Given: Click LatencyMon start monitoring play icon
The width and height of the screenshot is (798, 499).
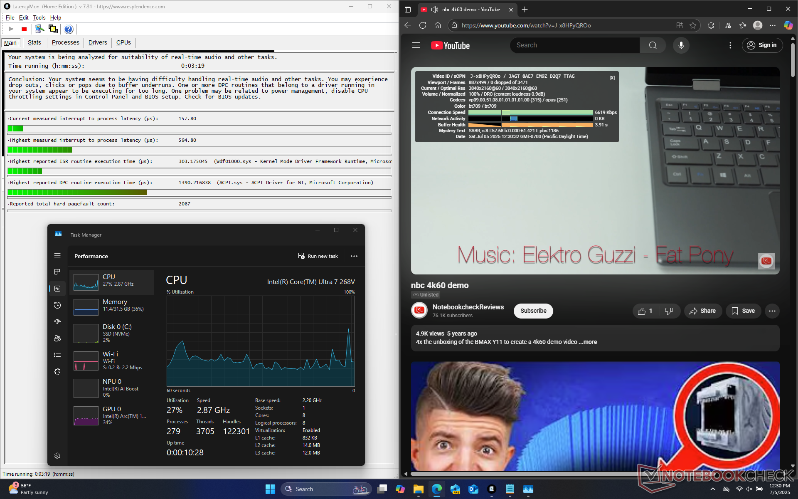Looking at the screenshot, I should tap(11, 29).
